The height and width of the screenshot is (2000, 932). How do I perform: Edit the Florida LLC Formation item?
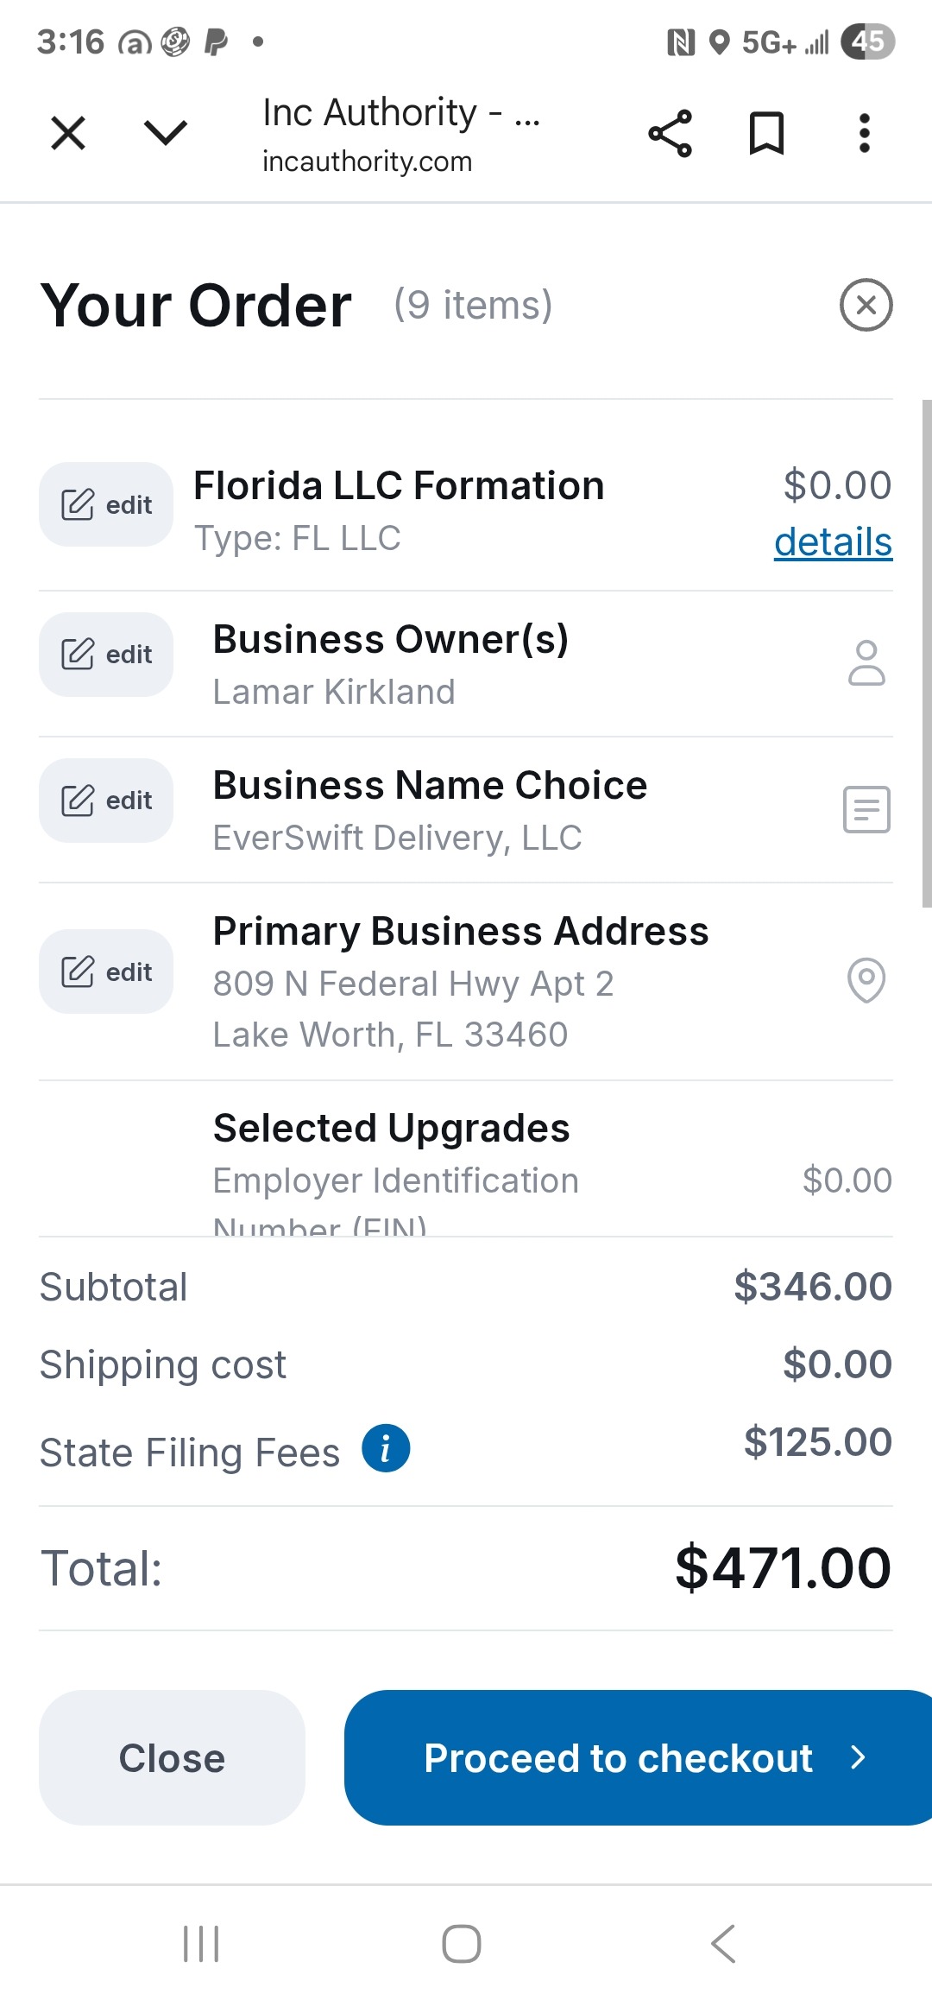[106, 504]
